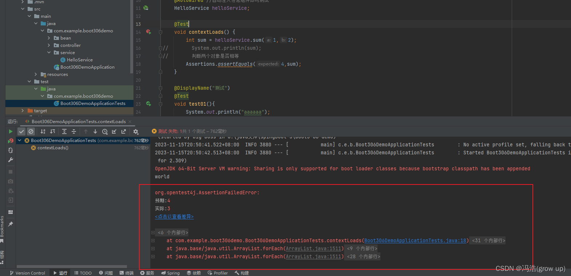571x276 pixels.
Task: Click the test tree horizontal scrollbar
Action: 72,267
